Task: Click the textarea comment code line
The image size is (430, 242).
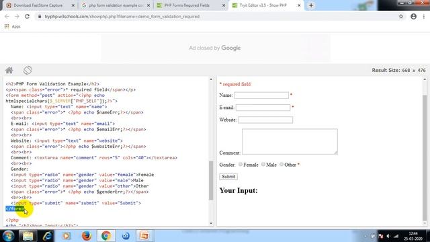Action: coord(94,158)
